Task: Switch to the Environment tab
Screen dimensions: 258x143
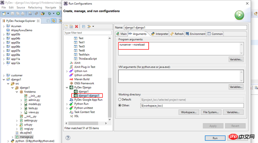Action: pyautogui.click(x=195, y=34)
